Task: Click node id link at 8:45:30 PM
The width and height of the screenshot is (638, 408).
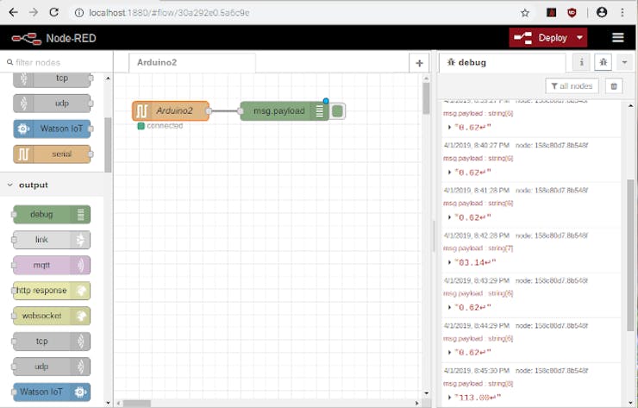Action: click(x=552, y=371)
